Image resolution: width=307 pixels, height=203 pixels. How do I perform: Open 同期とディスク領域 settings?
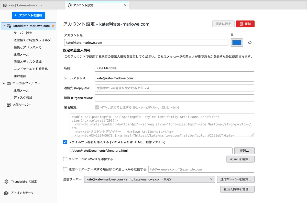27,62
